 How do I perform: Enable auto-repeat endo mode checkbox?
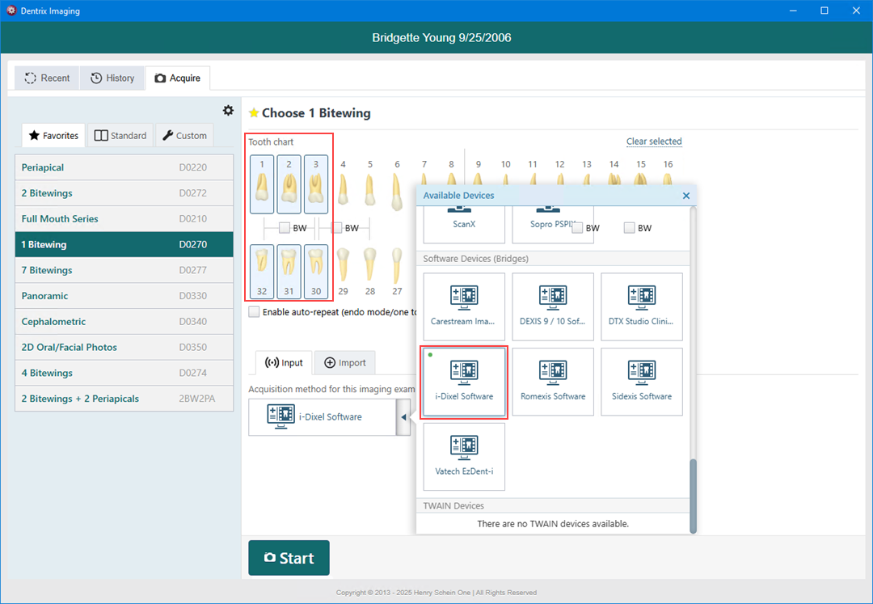coord(255,312)
